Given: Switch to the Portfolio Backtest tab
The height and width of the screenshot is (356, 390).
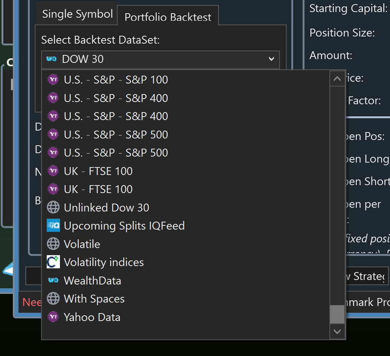Looking at the screenshot, I should pos(168,17).
